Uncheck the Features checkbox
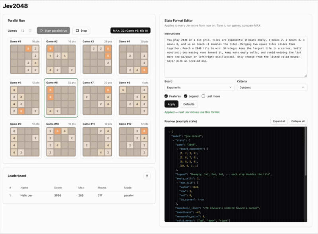318x234 pixels. 166,96
